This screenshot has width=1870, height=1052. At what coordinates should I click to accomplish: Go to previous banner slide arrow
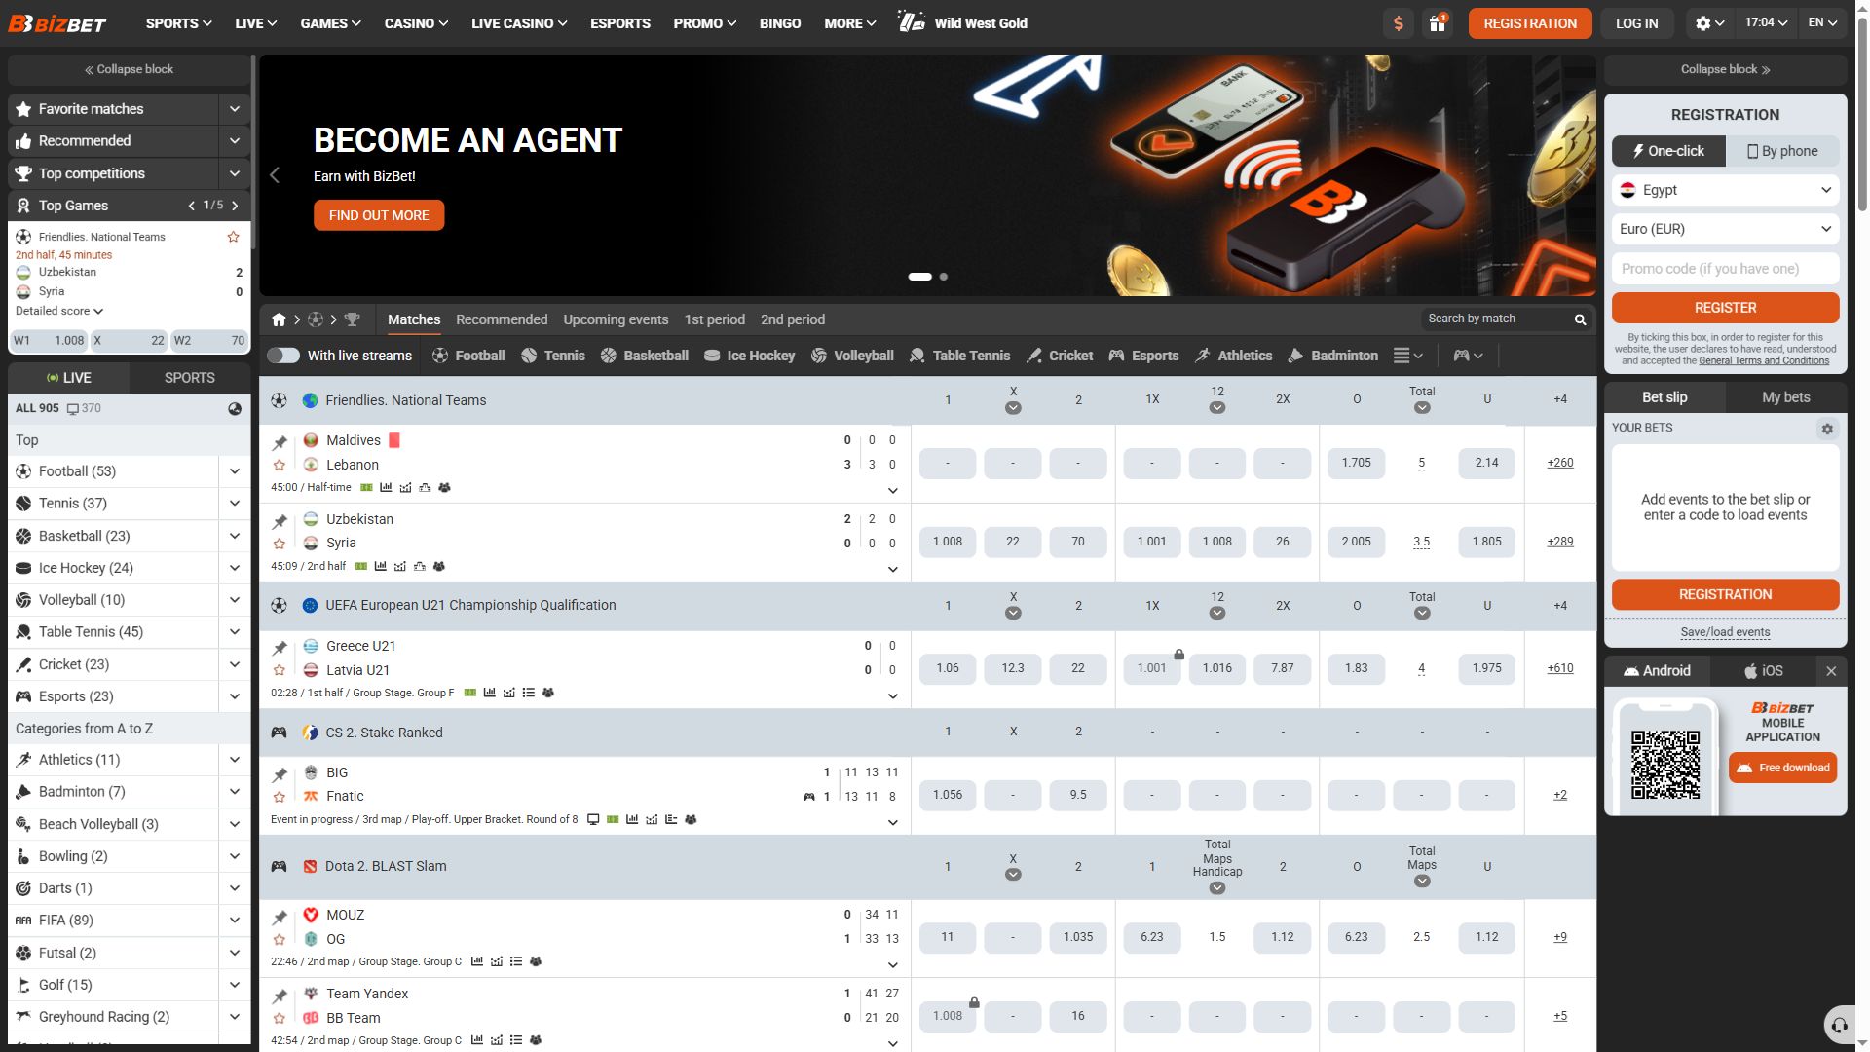coord(275,175)
